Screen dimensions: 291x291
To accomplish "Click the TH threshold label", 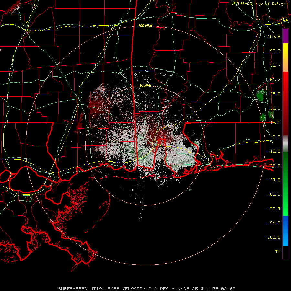I will tap(278, 252).
